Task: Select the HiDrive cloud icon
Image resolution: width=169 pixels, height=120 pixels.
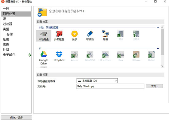Action: (136, 56)
